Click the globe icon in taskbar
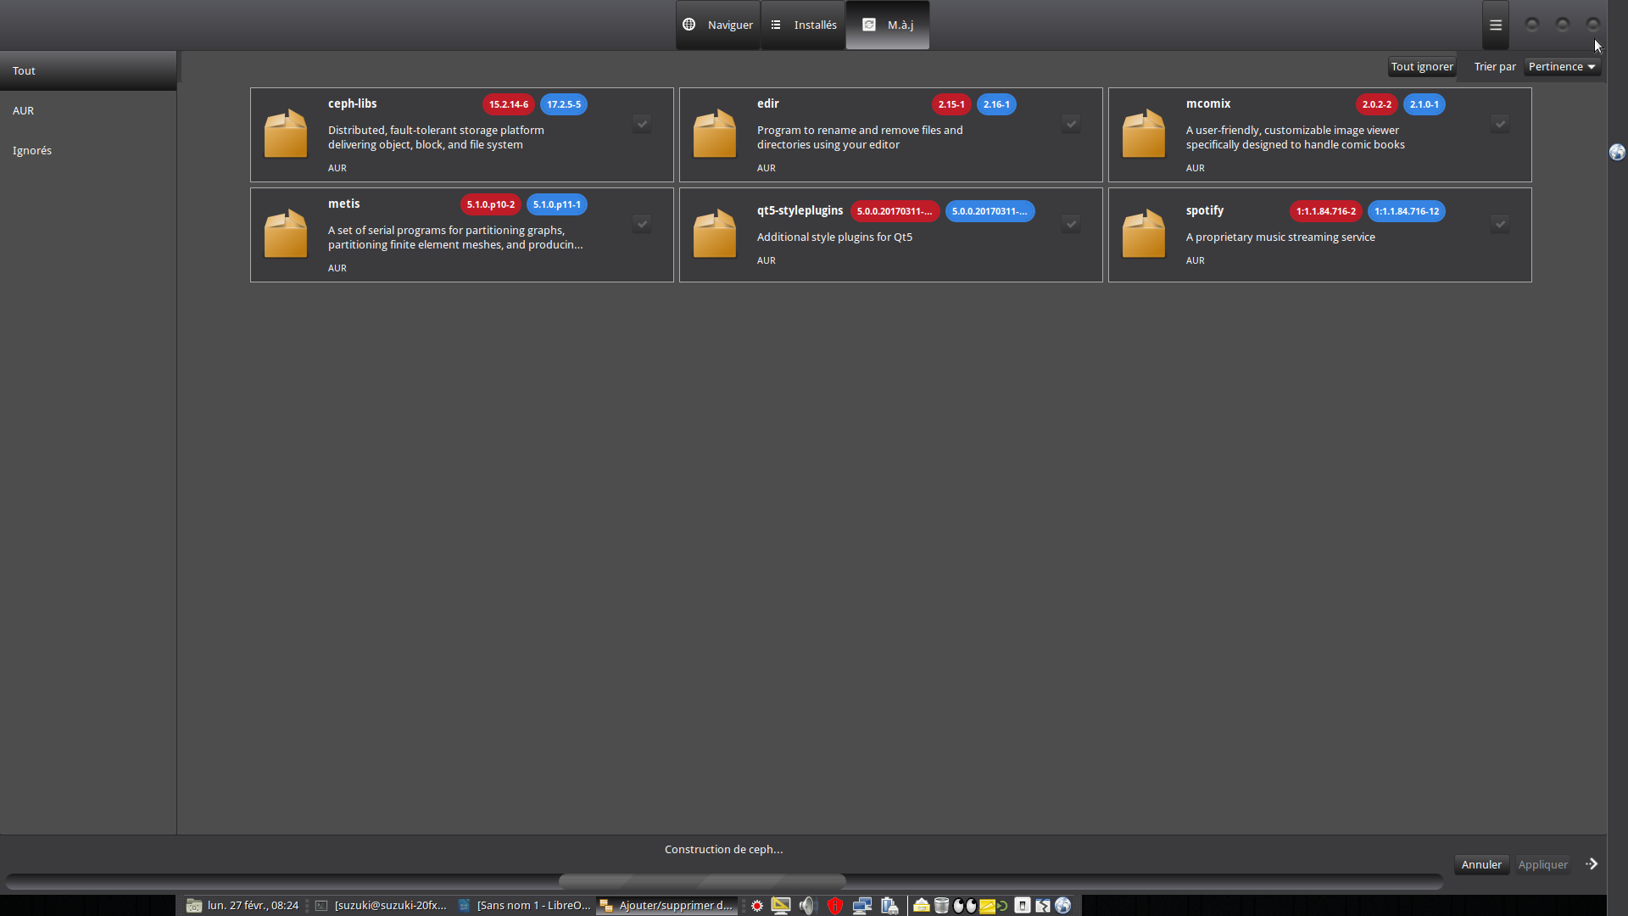This screenshot has width=1628, height=916. (x=1063, y=906)
